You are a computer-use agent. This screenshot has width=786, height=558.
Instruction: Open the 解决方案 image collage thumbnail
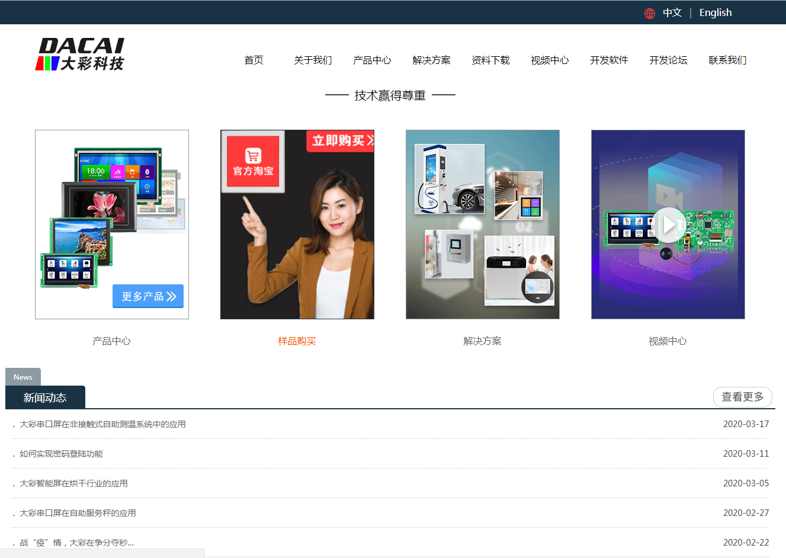482,225
